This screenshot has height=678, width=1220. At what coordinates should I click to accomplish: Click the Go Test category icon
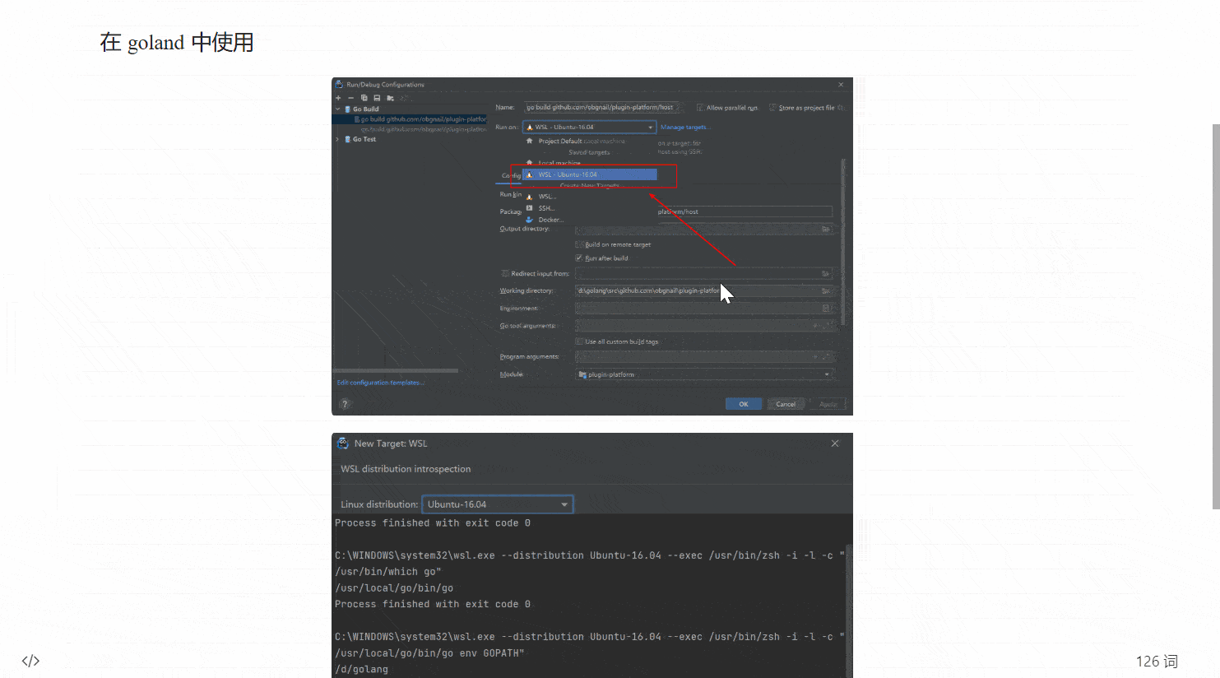(348, 139)
